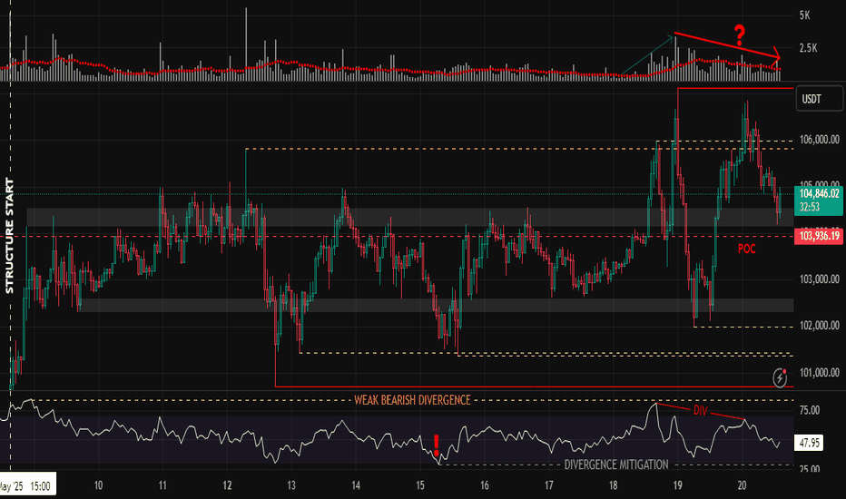846x499 pixels.
Task: Click the 47.95 RSI value label
Action: click(x=810, y=443)
